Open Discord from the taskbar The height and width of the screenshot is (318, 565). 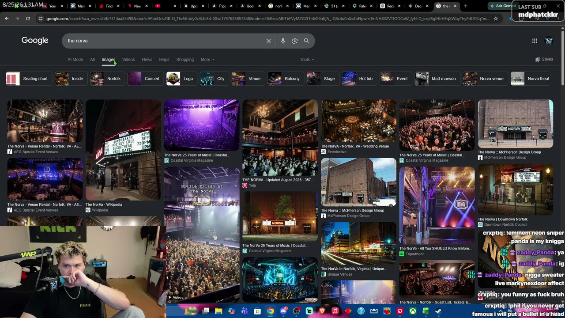coord(283,311)
